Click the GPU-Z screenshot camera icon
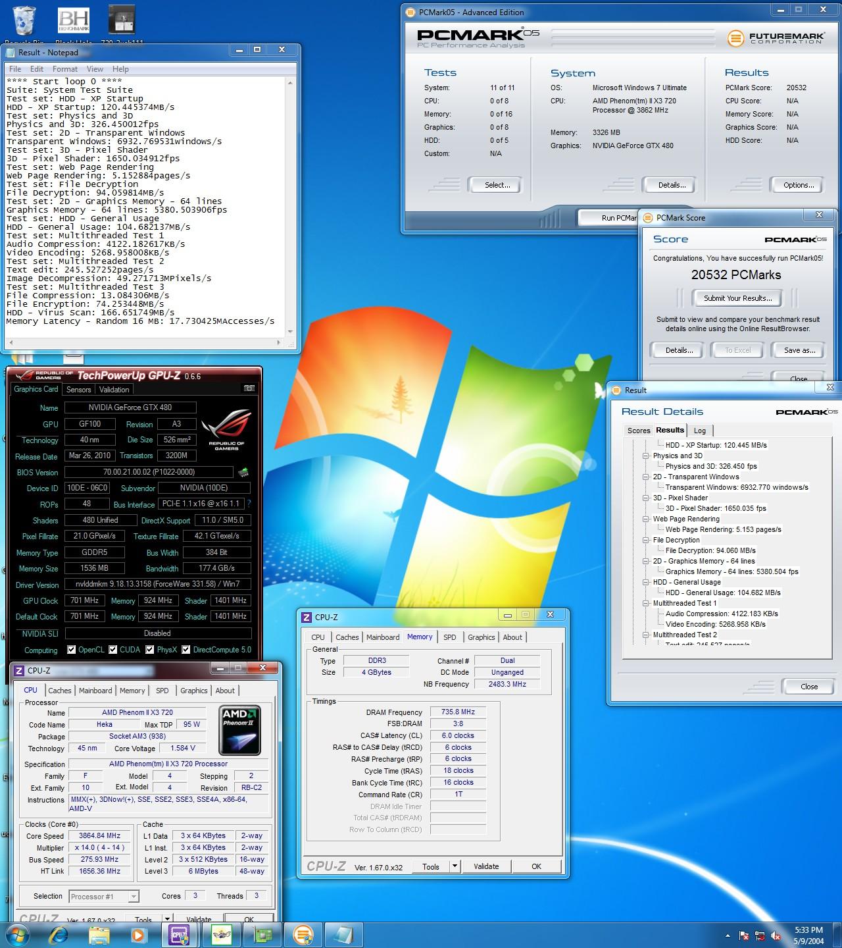This screenshot has width=842, height=948. coord(249,388)
